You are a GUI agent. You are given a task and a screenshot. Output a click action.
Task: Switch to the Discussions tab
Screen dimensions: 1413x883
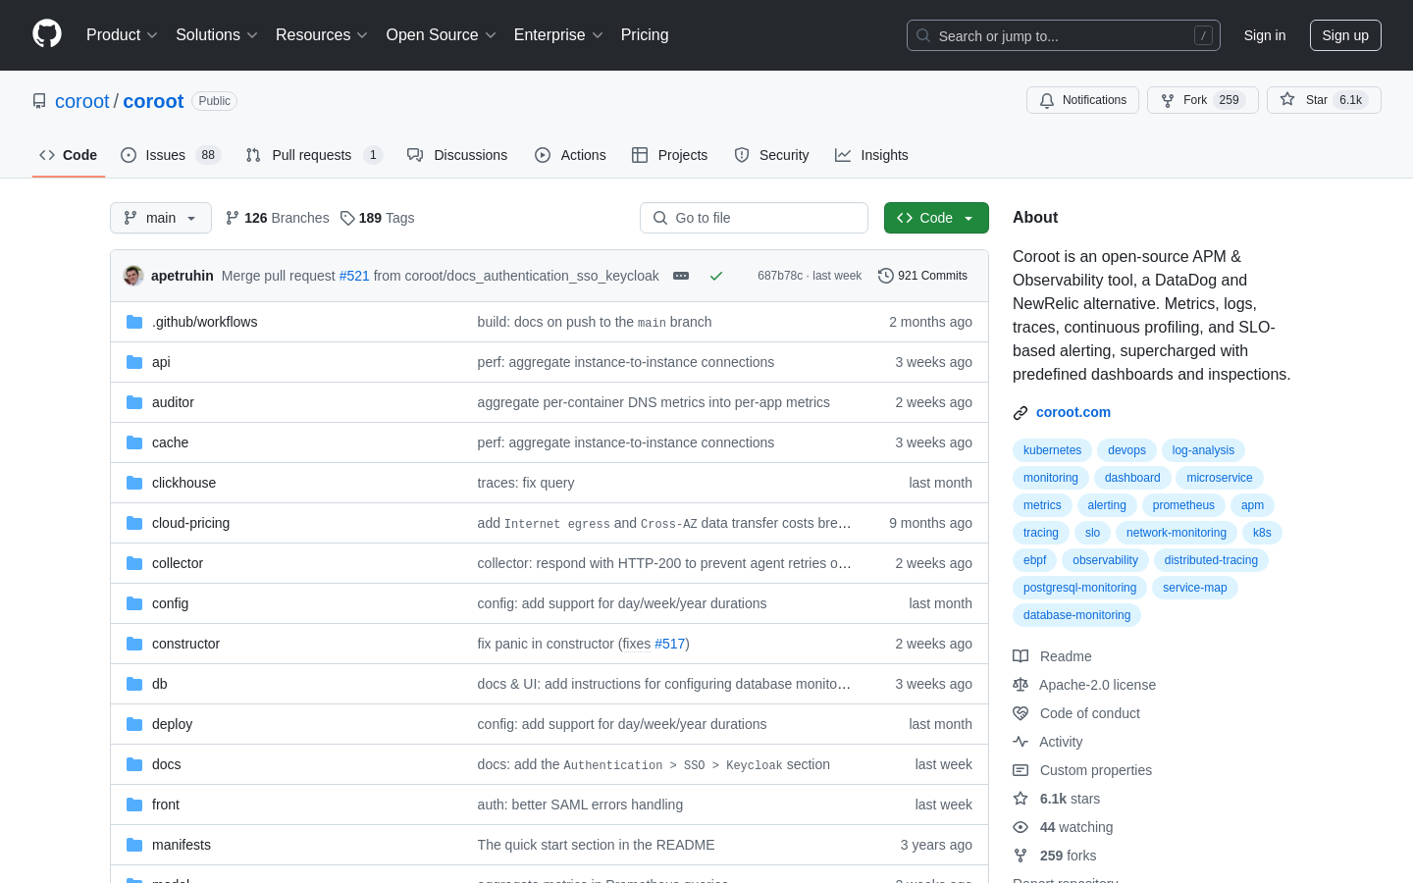pos(457,155)
